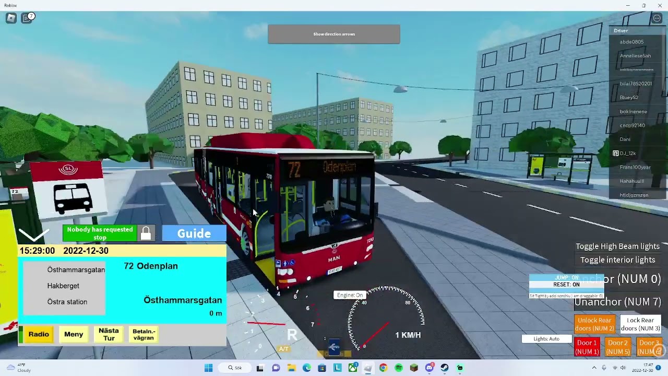Open Xbox app in taskbar
The image size is (668, 376).
353,368
